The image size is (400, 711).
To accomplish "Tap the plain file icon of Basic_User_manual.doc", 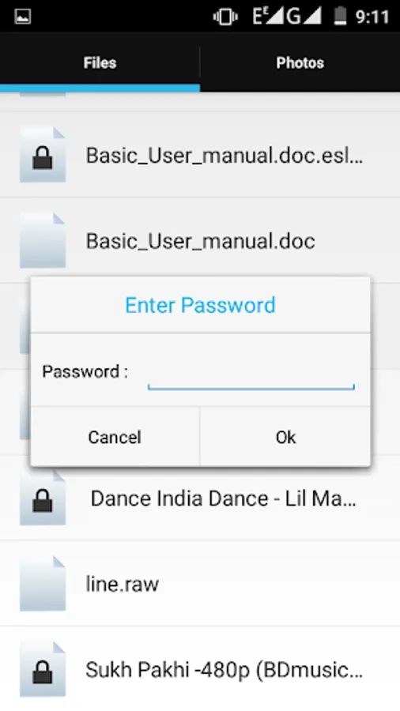I will 43,240.
